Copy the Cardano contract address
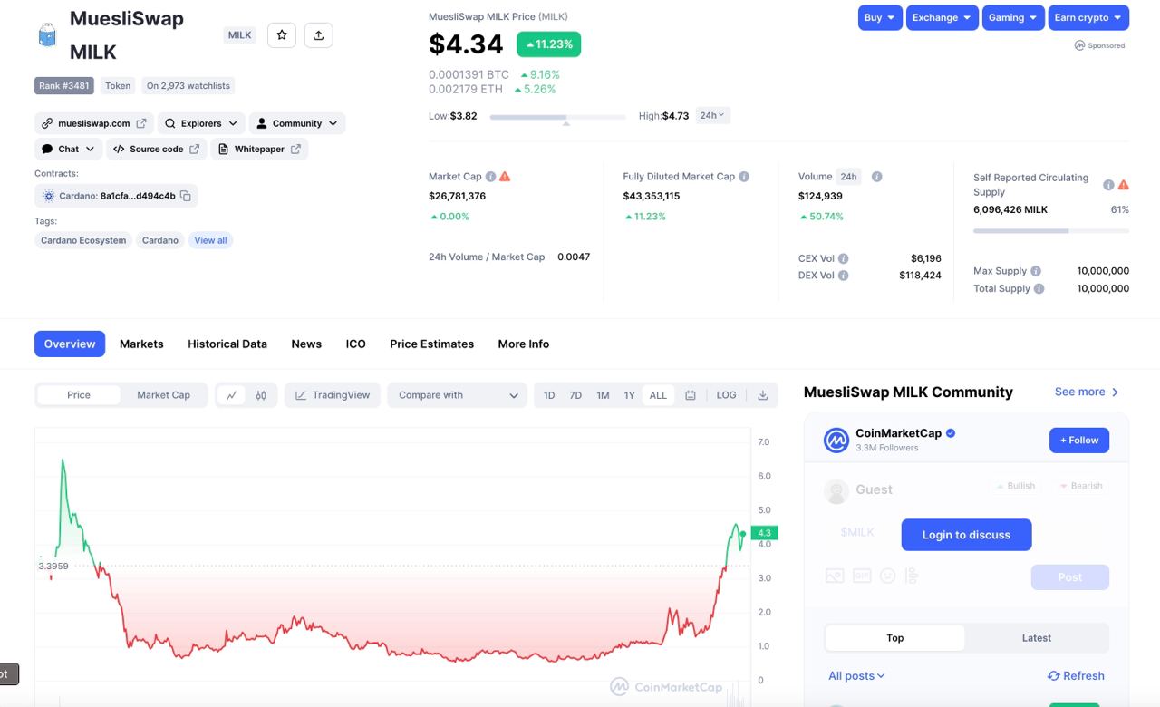Image resolution: width=1160 pixels, height=707 pixels. (186, 196)
